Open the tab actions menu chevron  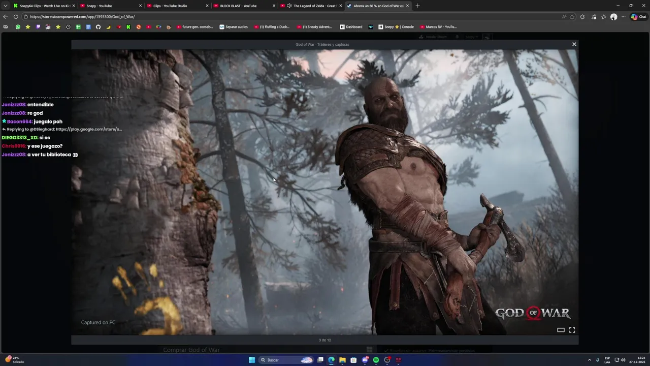point(6,6)
